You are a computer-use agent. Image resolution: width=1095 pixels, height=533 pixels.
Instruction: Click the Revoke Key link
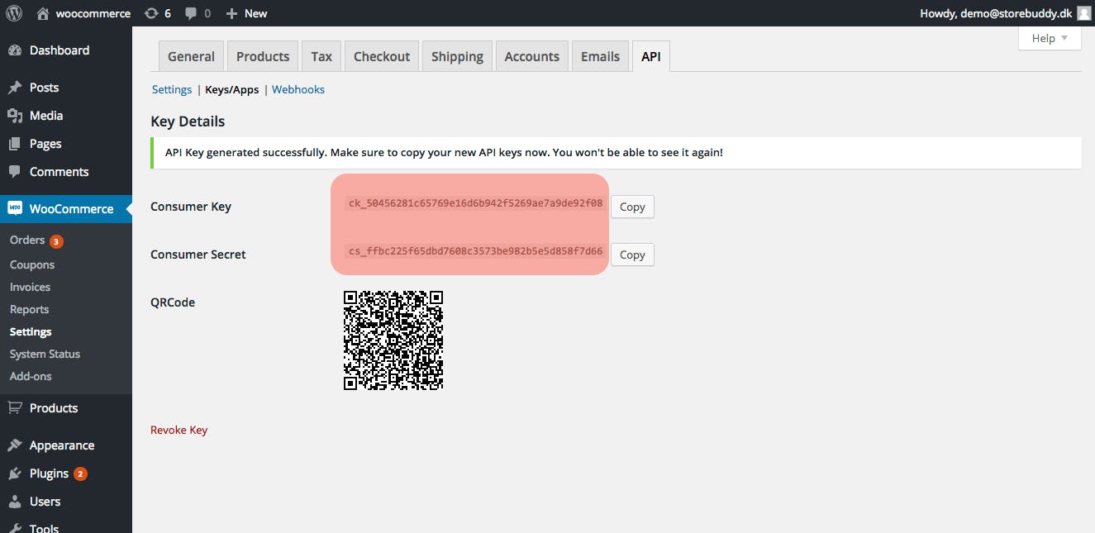tap(179, 430)
